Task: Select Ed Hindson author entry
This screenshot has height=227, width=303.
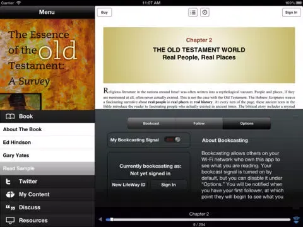Action: (x=47, y=143)
